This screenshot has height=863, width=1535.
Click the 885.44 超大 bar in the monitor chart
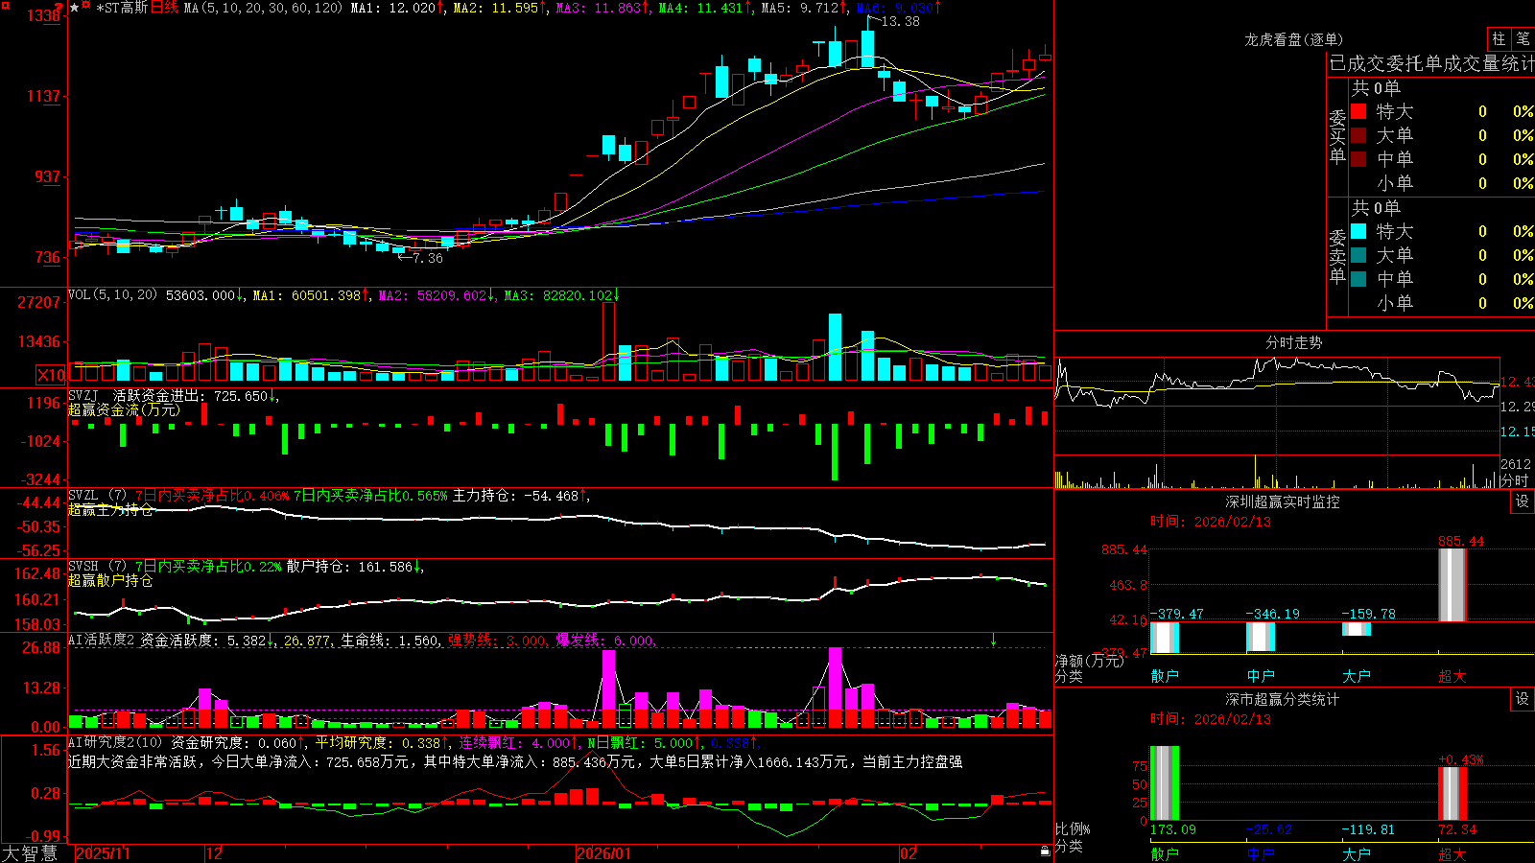(x=1452, y=585)
